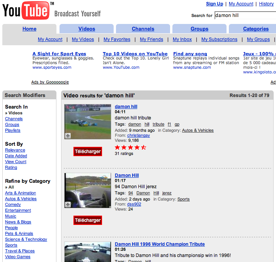This screenshot has width=276, height=262.
Task: Search in Groups from Search Modifiers
Action: 12,124
